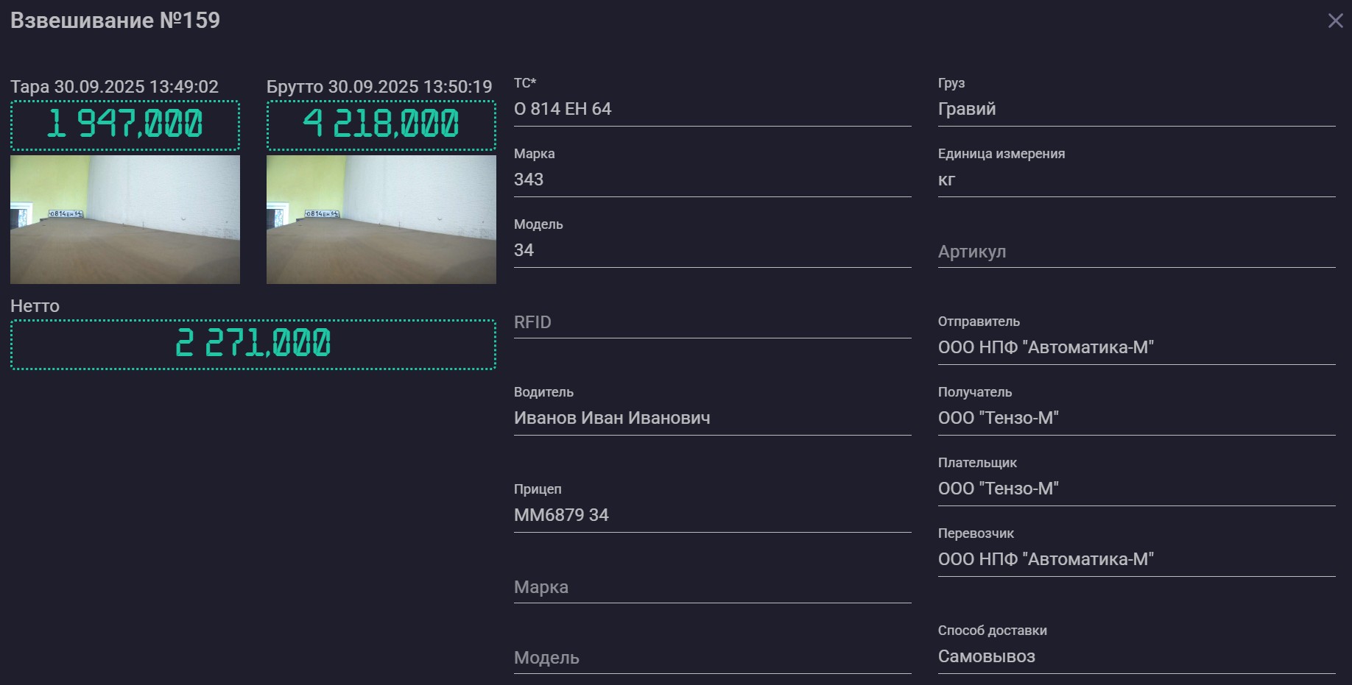Focus the Модель field containing 34
The height and width of the screenshot is (685, 1352).
pyautogui.click(x=712, y=250)
